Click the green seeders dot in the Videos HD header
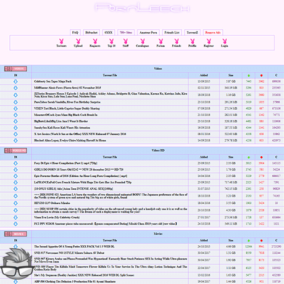Image resolution: width=284 pixels, height=284 pixels. [249, 157]
